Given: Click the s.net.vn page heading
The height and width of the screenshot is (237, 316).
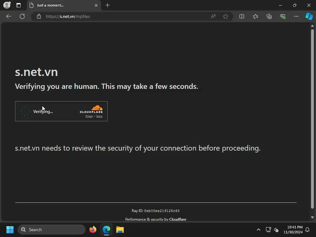Looking at the screenshot, I should pyautogui.click(x=36, y=72).
